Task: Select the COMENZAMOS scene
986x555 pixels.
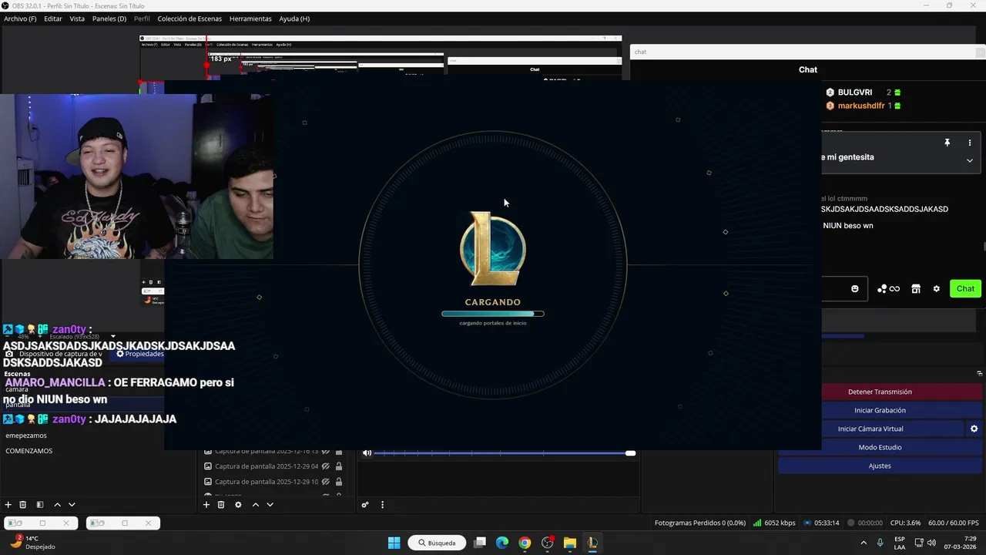Action: (29, 451)
